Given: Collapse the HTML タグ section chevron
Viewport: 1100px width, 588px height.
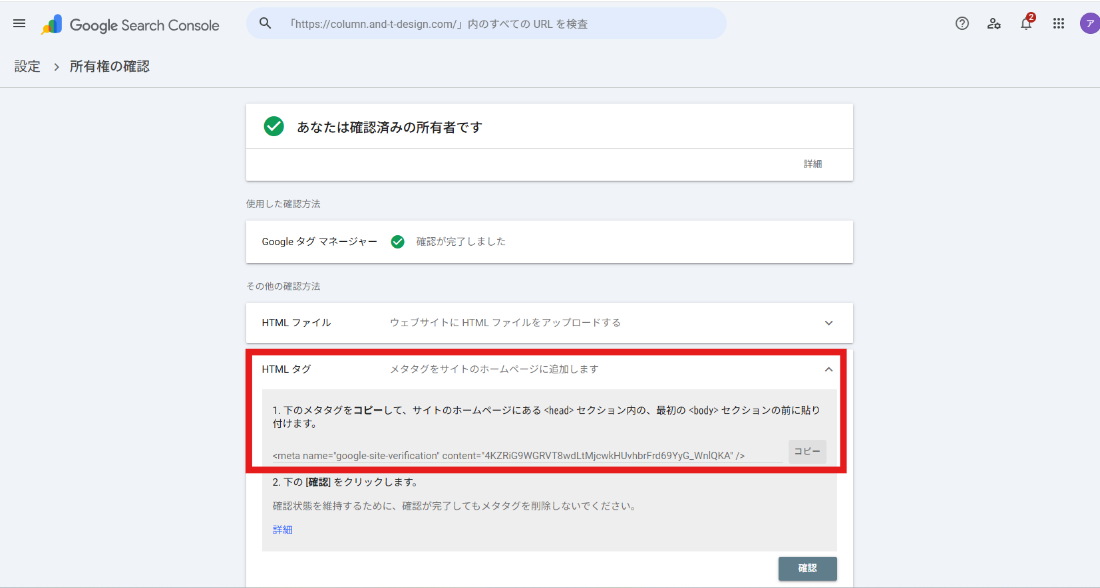Looking at the screenshot, I should click(828, 369).
